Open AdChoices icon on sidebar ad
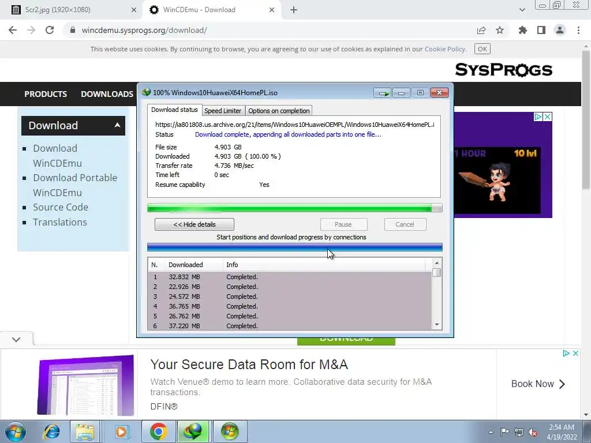Image resolution: width=591 pixels, height=443 pixels. (x=538, y=117)
